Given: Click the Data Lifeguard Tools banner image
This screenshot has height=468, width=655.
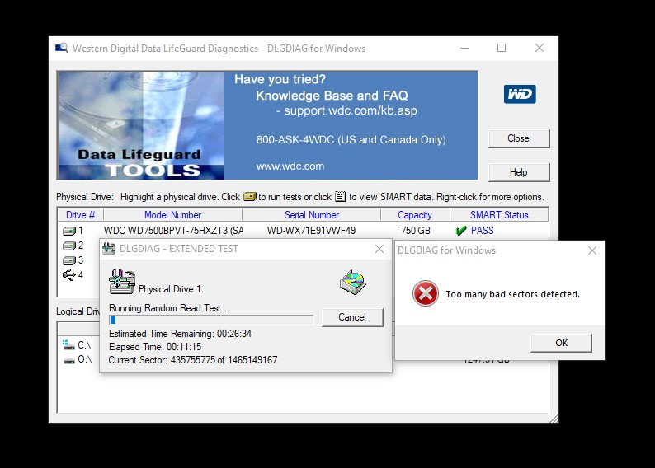Looking at the screenshot, I should pos(142,125).
